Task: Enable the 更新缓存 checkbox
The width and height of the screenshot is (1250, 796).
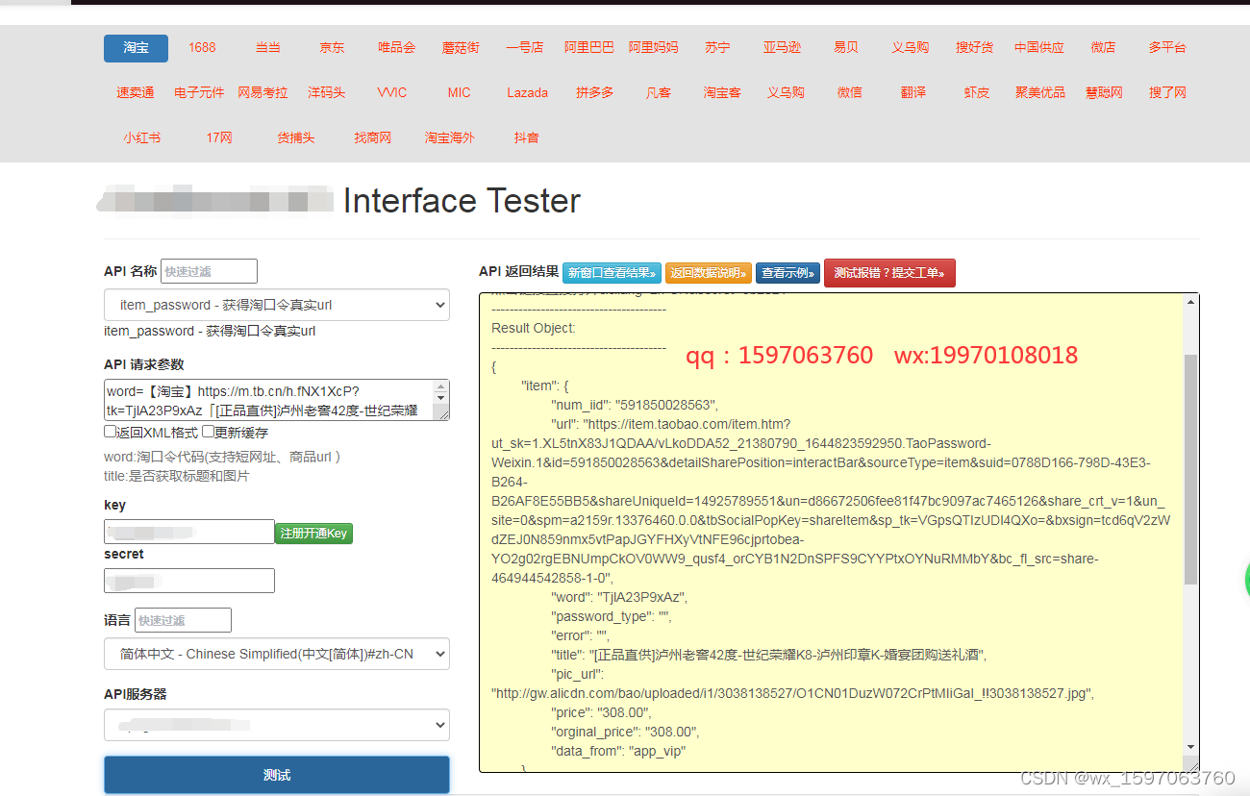Action: click(208, 432)
